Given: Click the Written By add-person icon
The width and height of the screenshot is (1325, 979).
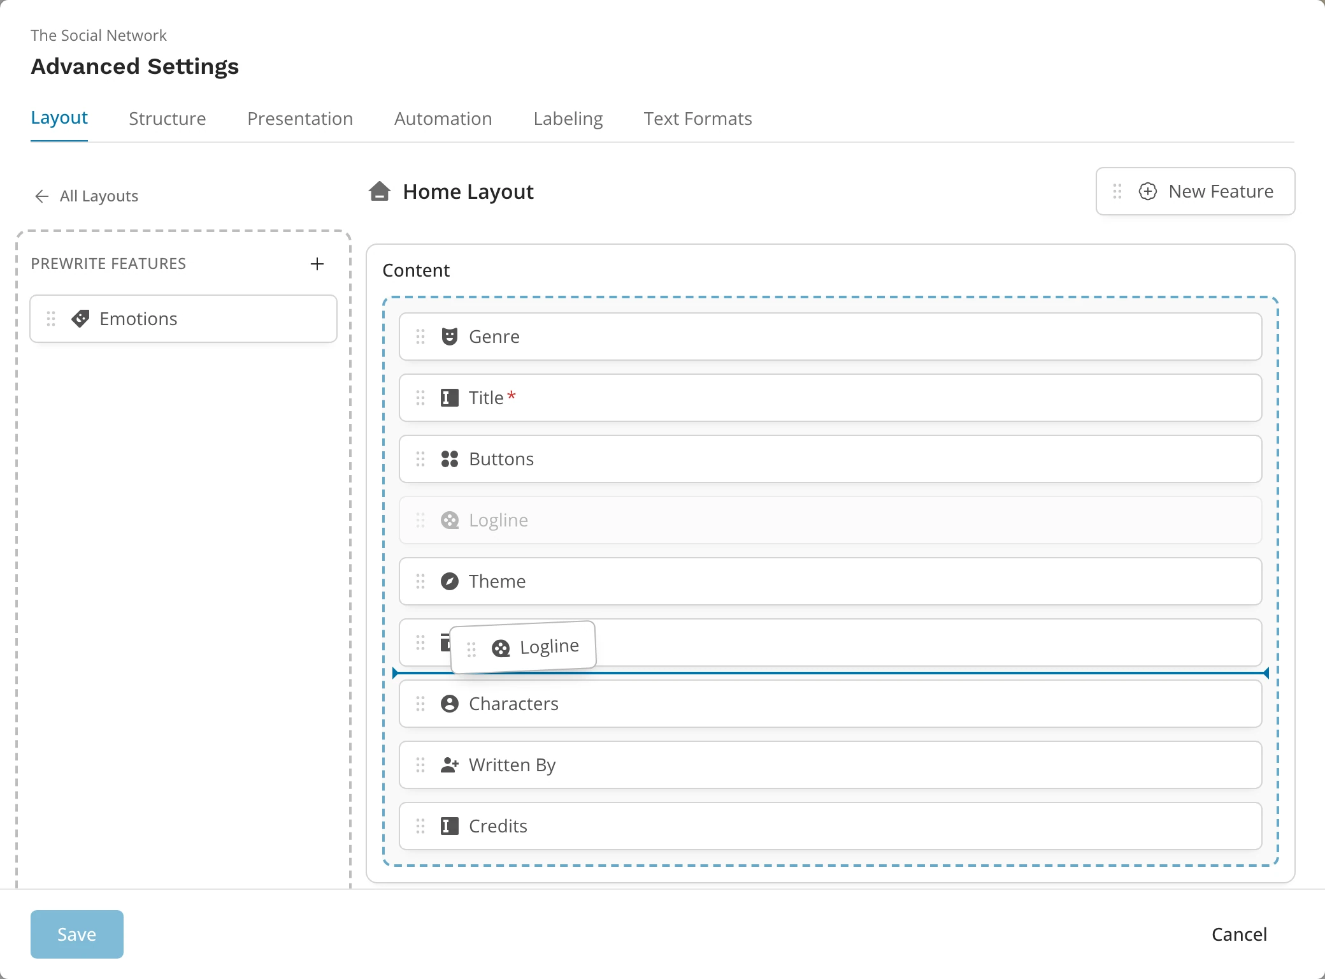Looking at the screenshot, I should tap(449, 765).
